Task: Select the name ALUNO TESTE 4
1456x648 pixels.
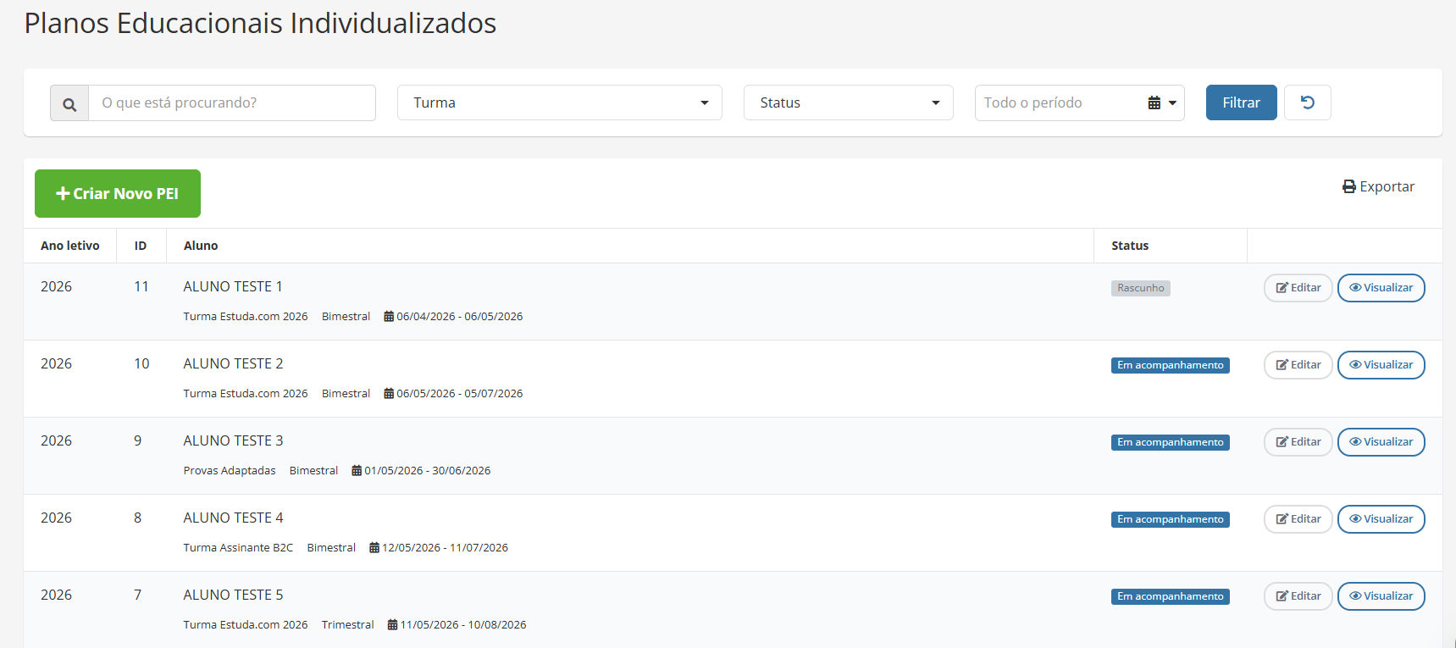Action: (234, 518)
